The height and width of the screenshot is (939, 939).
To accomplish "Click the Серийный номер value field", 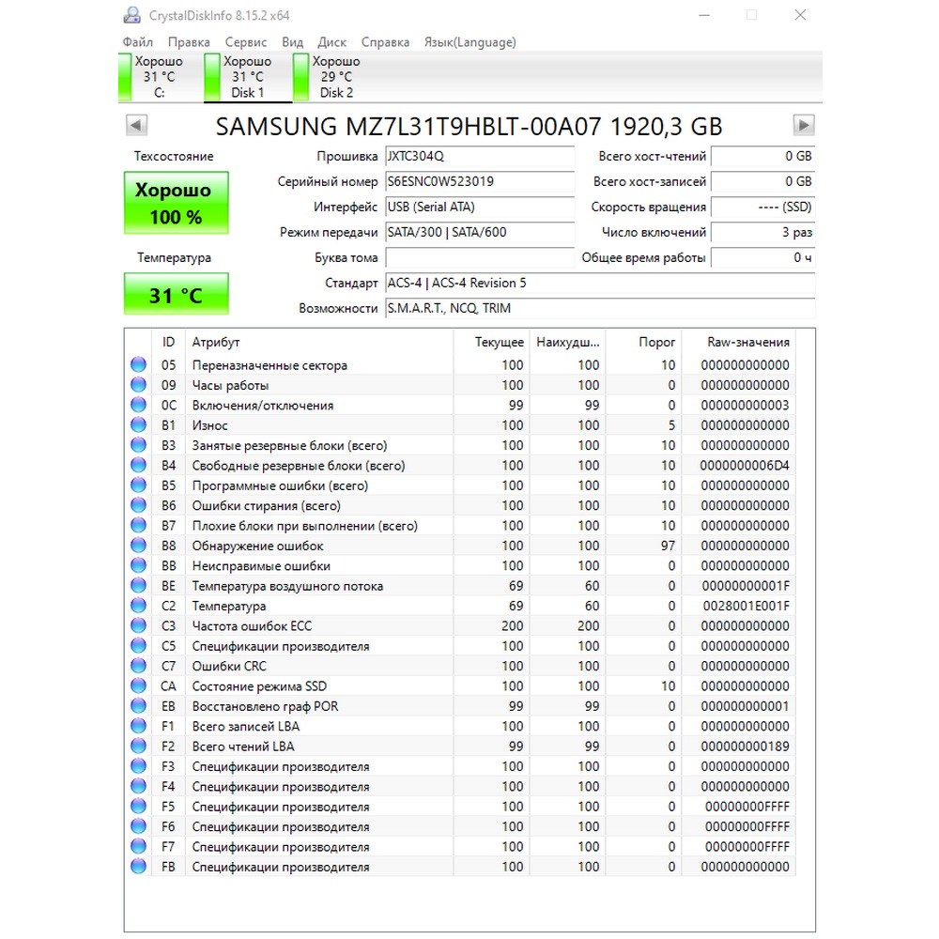I will tap(480, 181).
